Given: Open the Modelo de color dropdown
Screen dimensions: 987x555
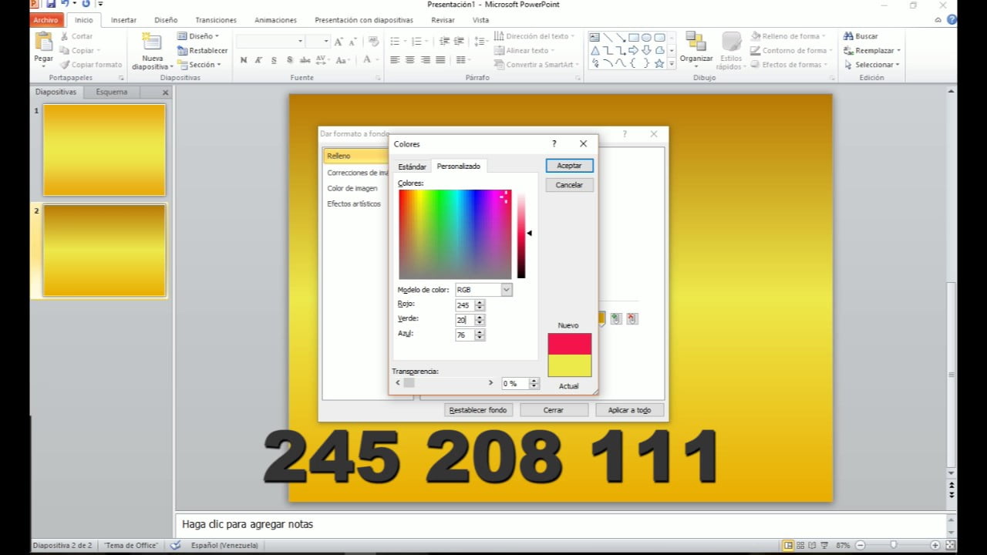Looking at the screenshot, I should (505, 289).
